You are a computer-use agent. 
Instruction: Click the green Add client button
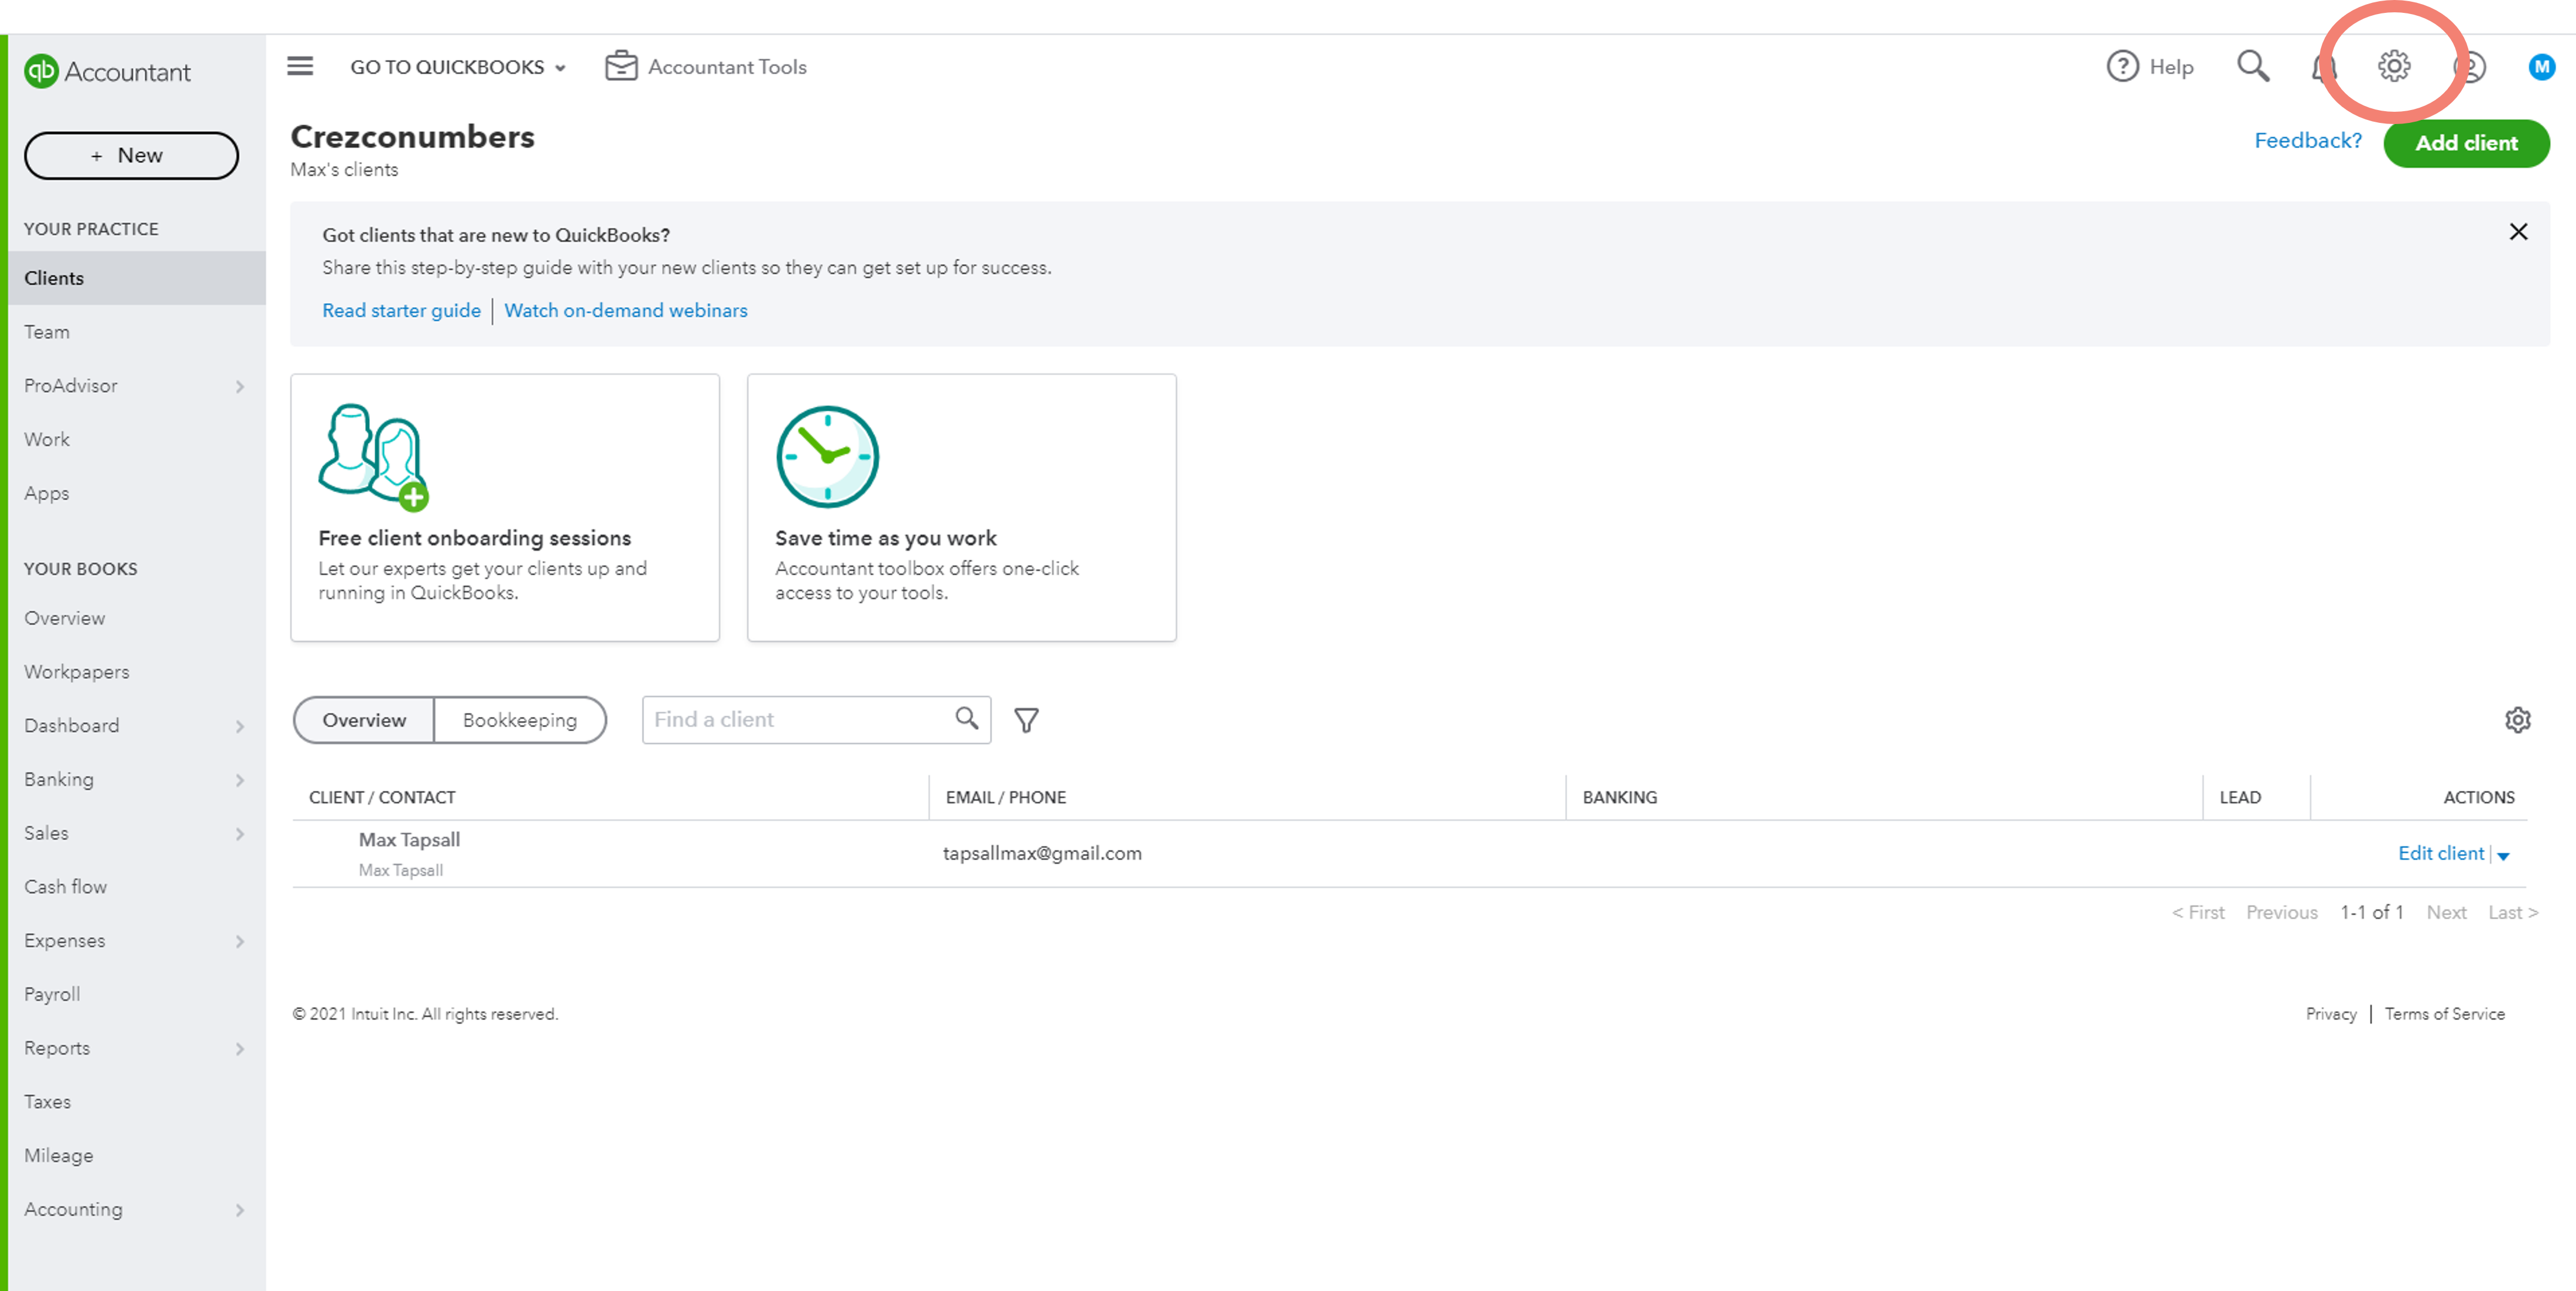tap(2466, 143)
